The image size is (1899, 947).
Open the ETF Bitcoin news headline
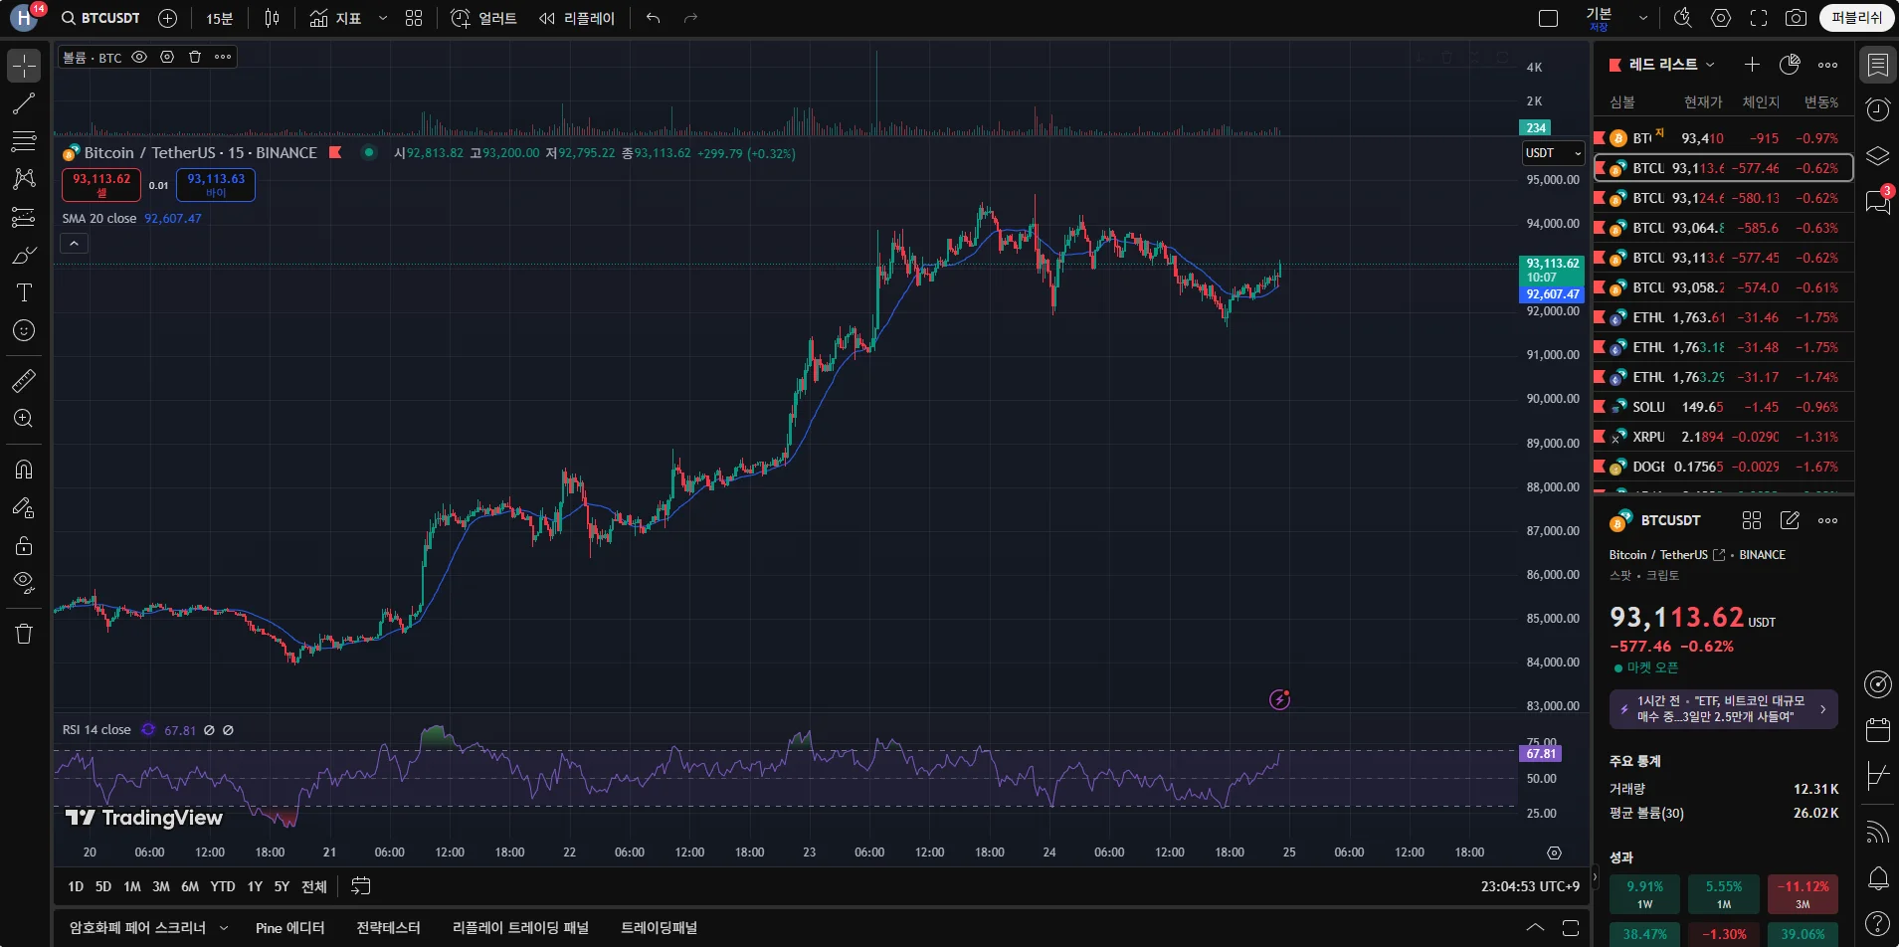click(1723, 709)
